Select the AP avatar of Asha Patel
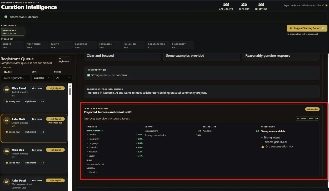The width and height of the screenshot is (329, 191). (x=7, y=182)
